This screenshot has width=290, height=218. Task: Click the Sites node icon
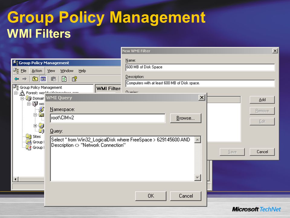click(x=29, y=137)
